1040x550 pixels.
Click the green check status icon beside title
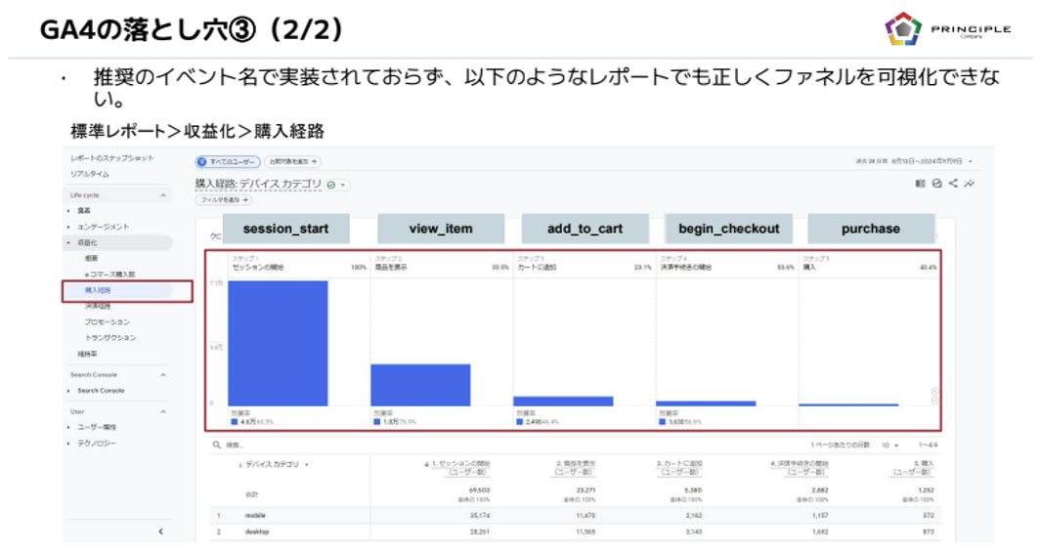coord(331,184)
